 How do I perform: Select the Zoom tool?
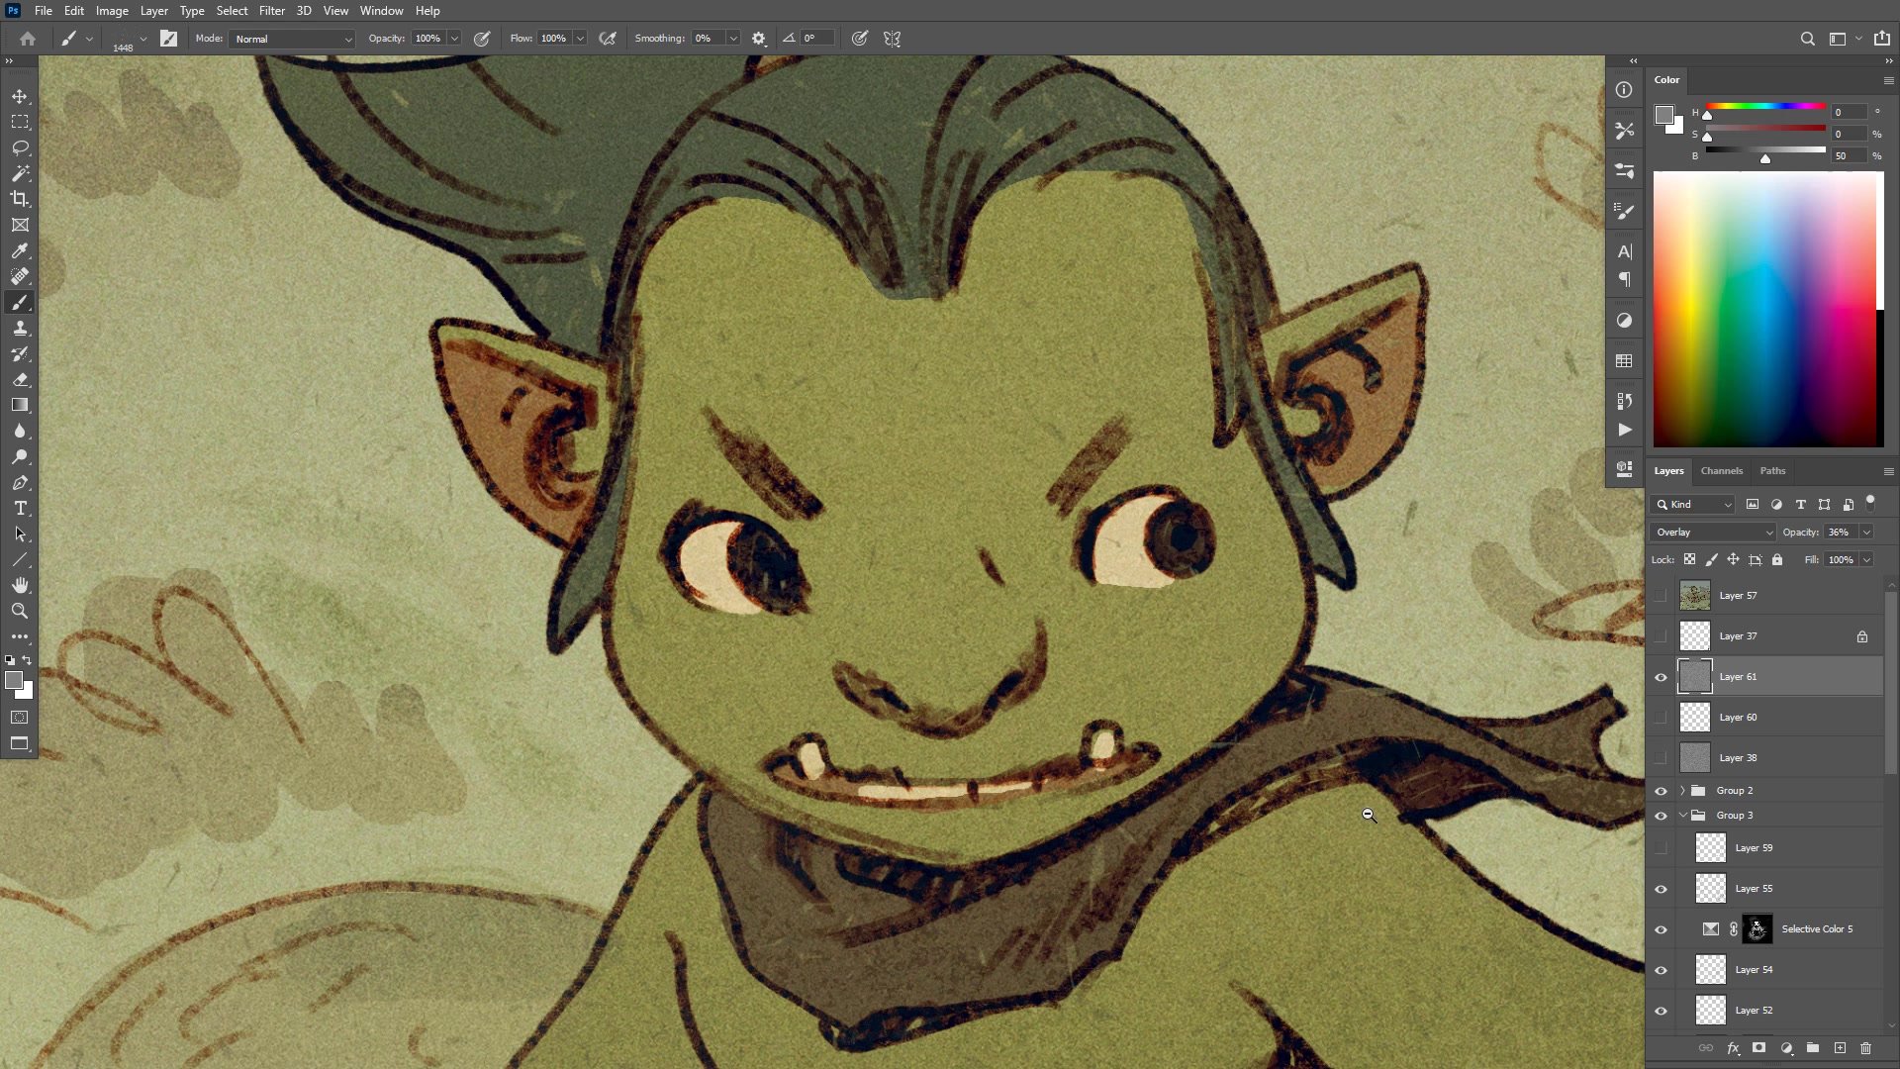[x=20, y=611]
